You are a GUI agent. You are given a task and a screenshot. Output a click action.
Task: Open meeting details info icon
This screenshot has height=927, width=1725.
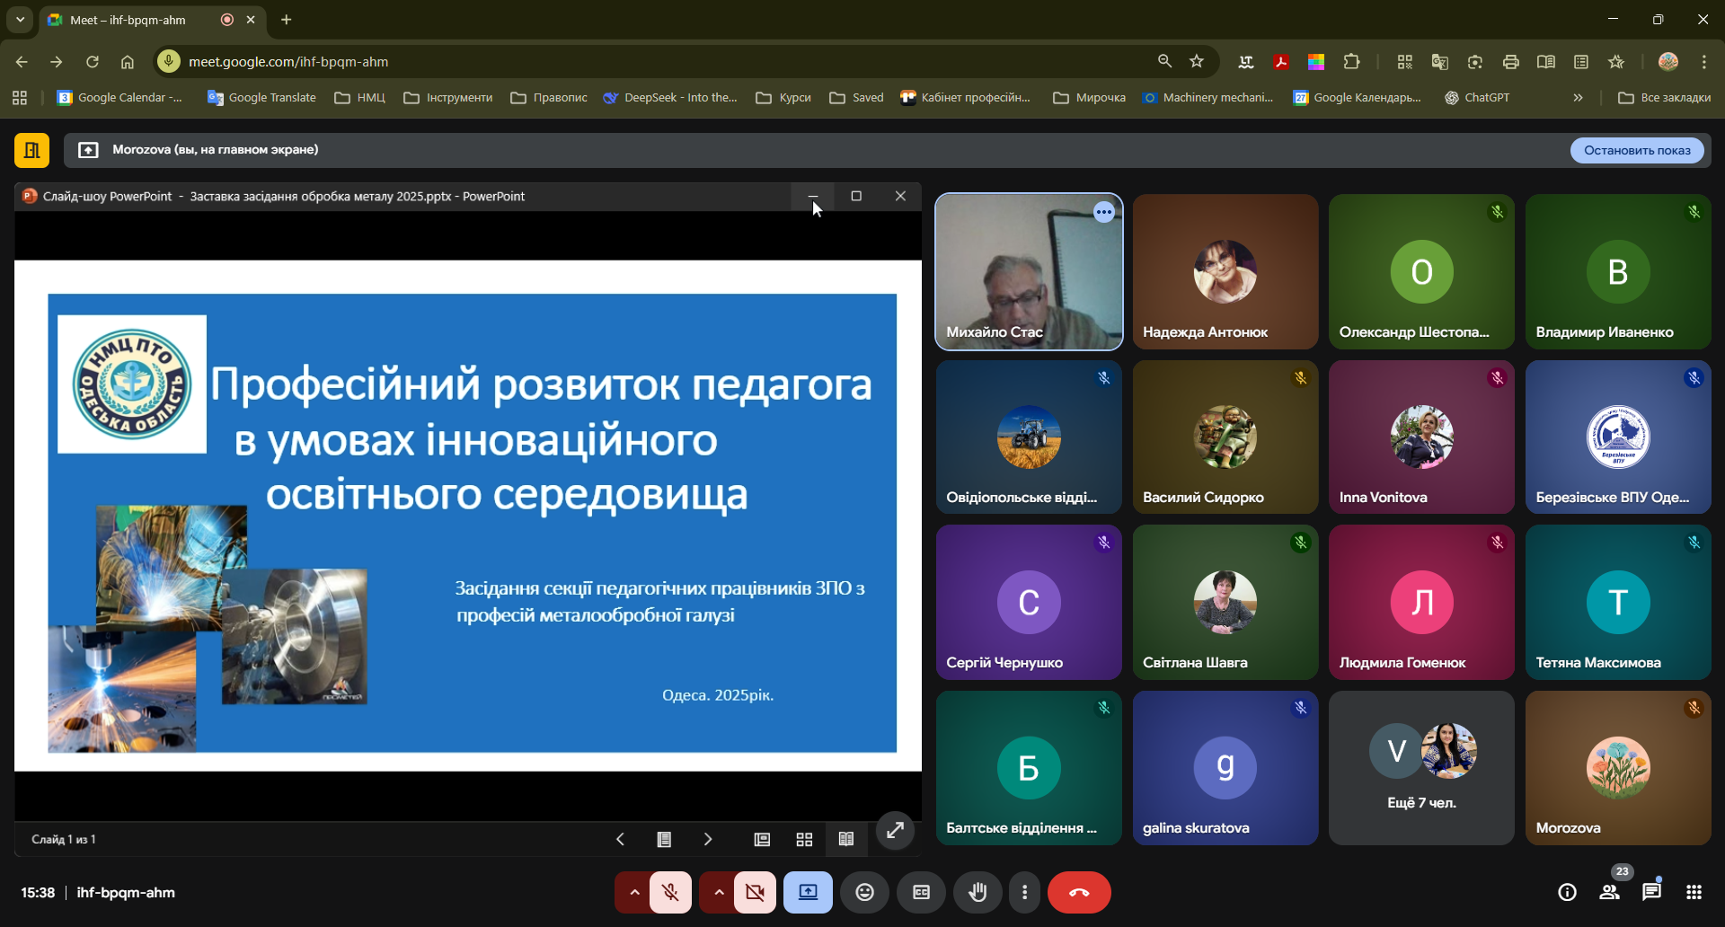(x=1567, y=892)
